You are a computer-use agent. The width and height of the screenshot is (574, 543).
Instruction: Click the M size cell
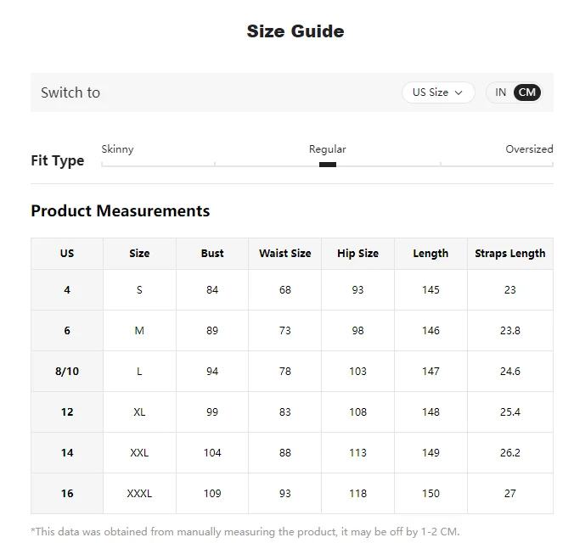tap(139, 331)
